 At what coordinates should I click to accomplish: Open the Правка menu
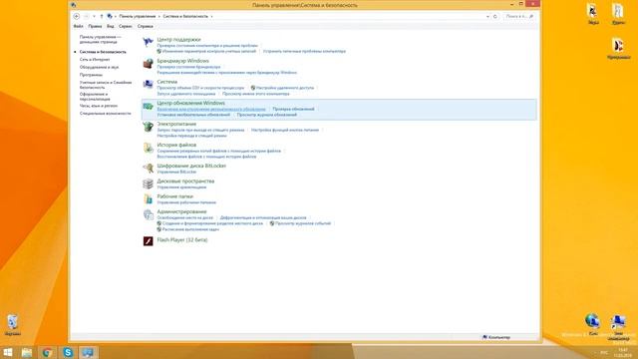point(96,26)
